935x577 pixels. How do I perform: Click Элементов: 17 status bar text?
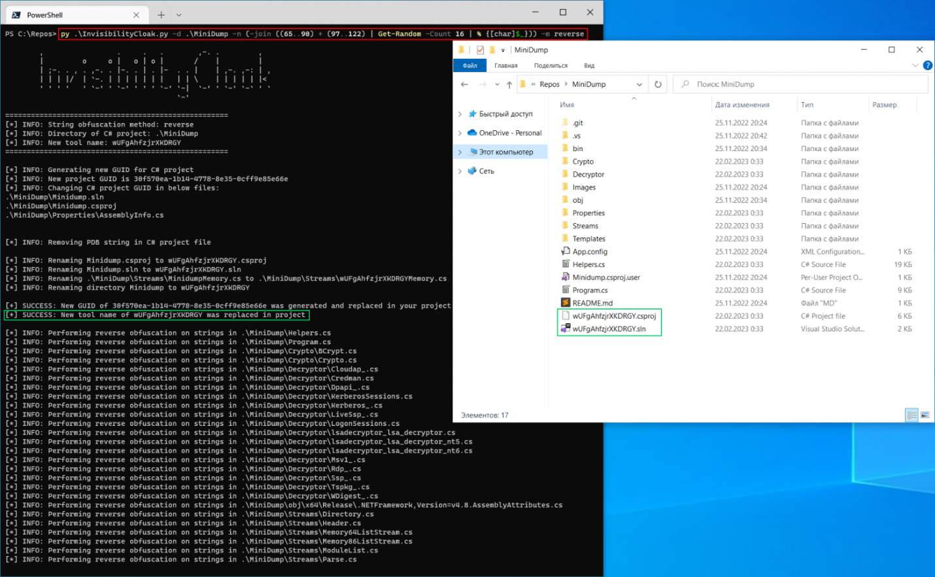(484, 415)
